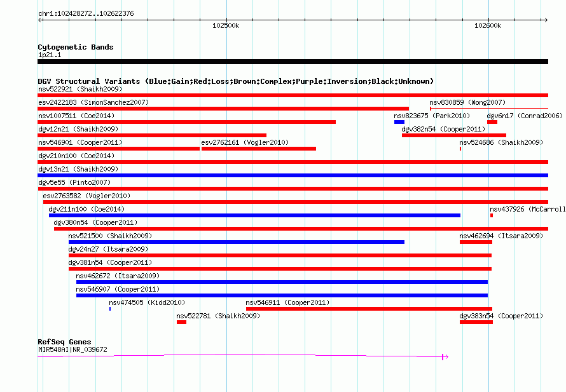Click the tiny nsv474505 blue marker
The height and width of the screenshot is (392, 566).
point(110,309)
